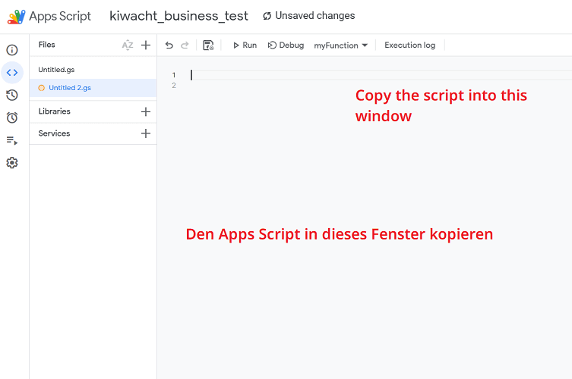Open the Executions list icon in sidebar
The height and width of the screenshot is (379, 572).
(x=12, y=140)
